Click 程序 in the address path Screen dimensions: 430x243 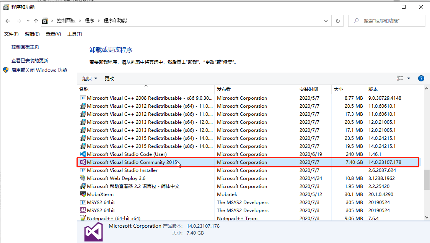pos(90,21)
